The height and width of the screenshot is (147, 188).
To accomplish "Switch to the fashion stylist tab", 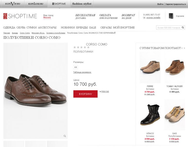I will (82, 4).
